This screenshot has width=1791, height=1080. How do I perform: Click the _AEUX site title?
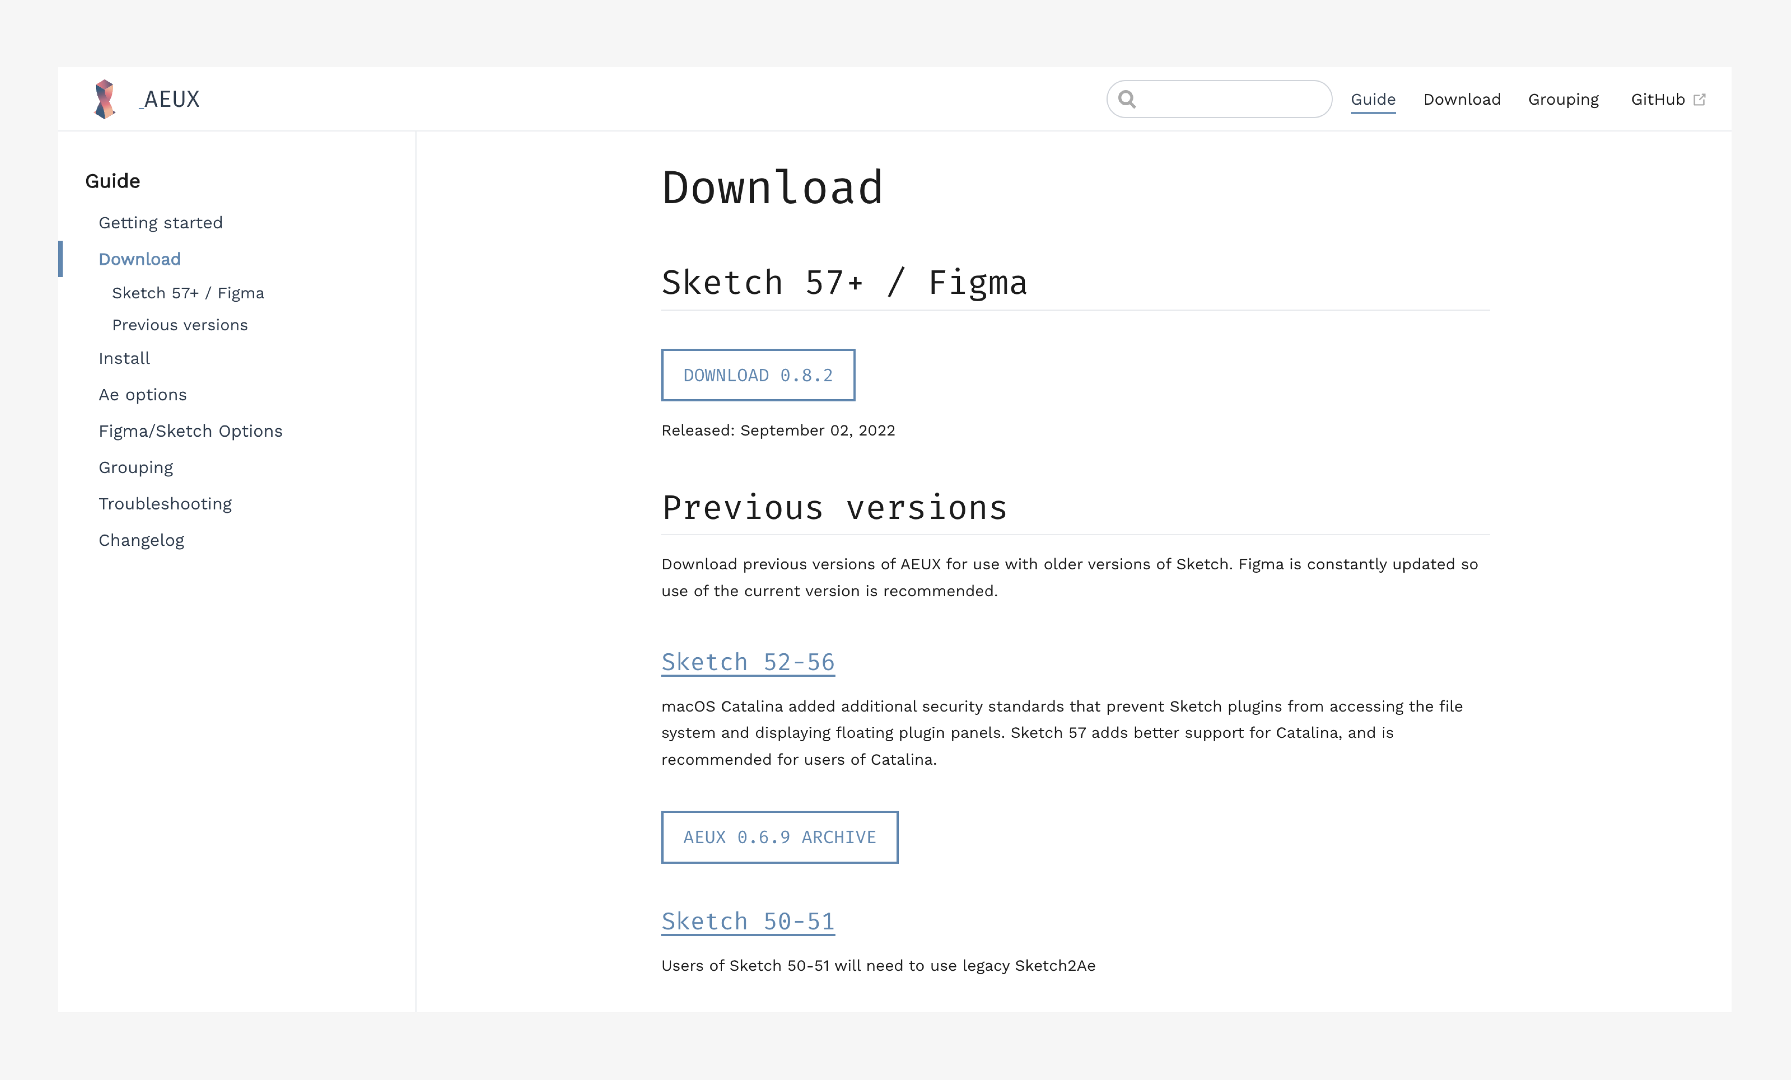(x=169, y=99)
